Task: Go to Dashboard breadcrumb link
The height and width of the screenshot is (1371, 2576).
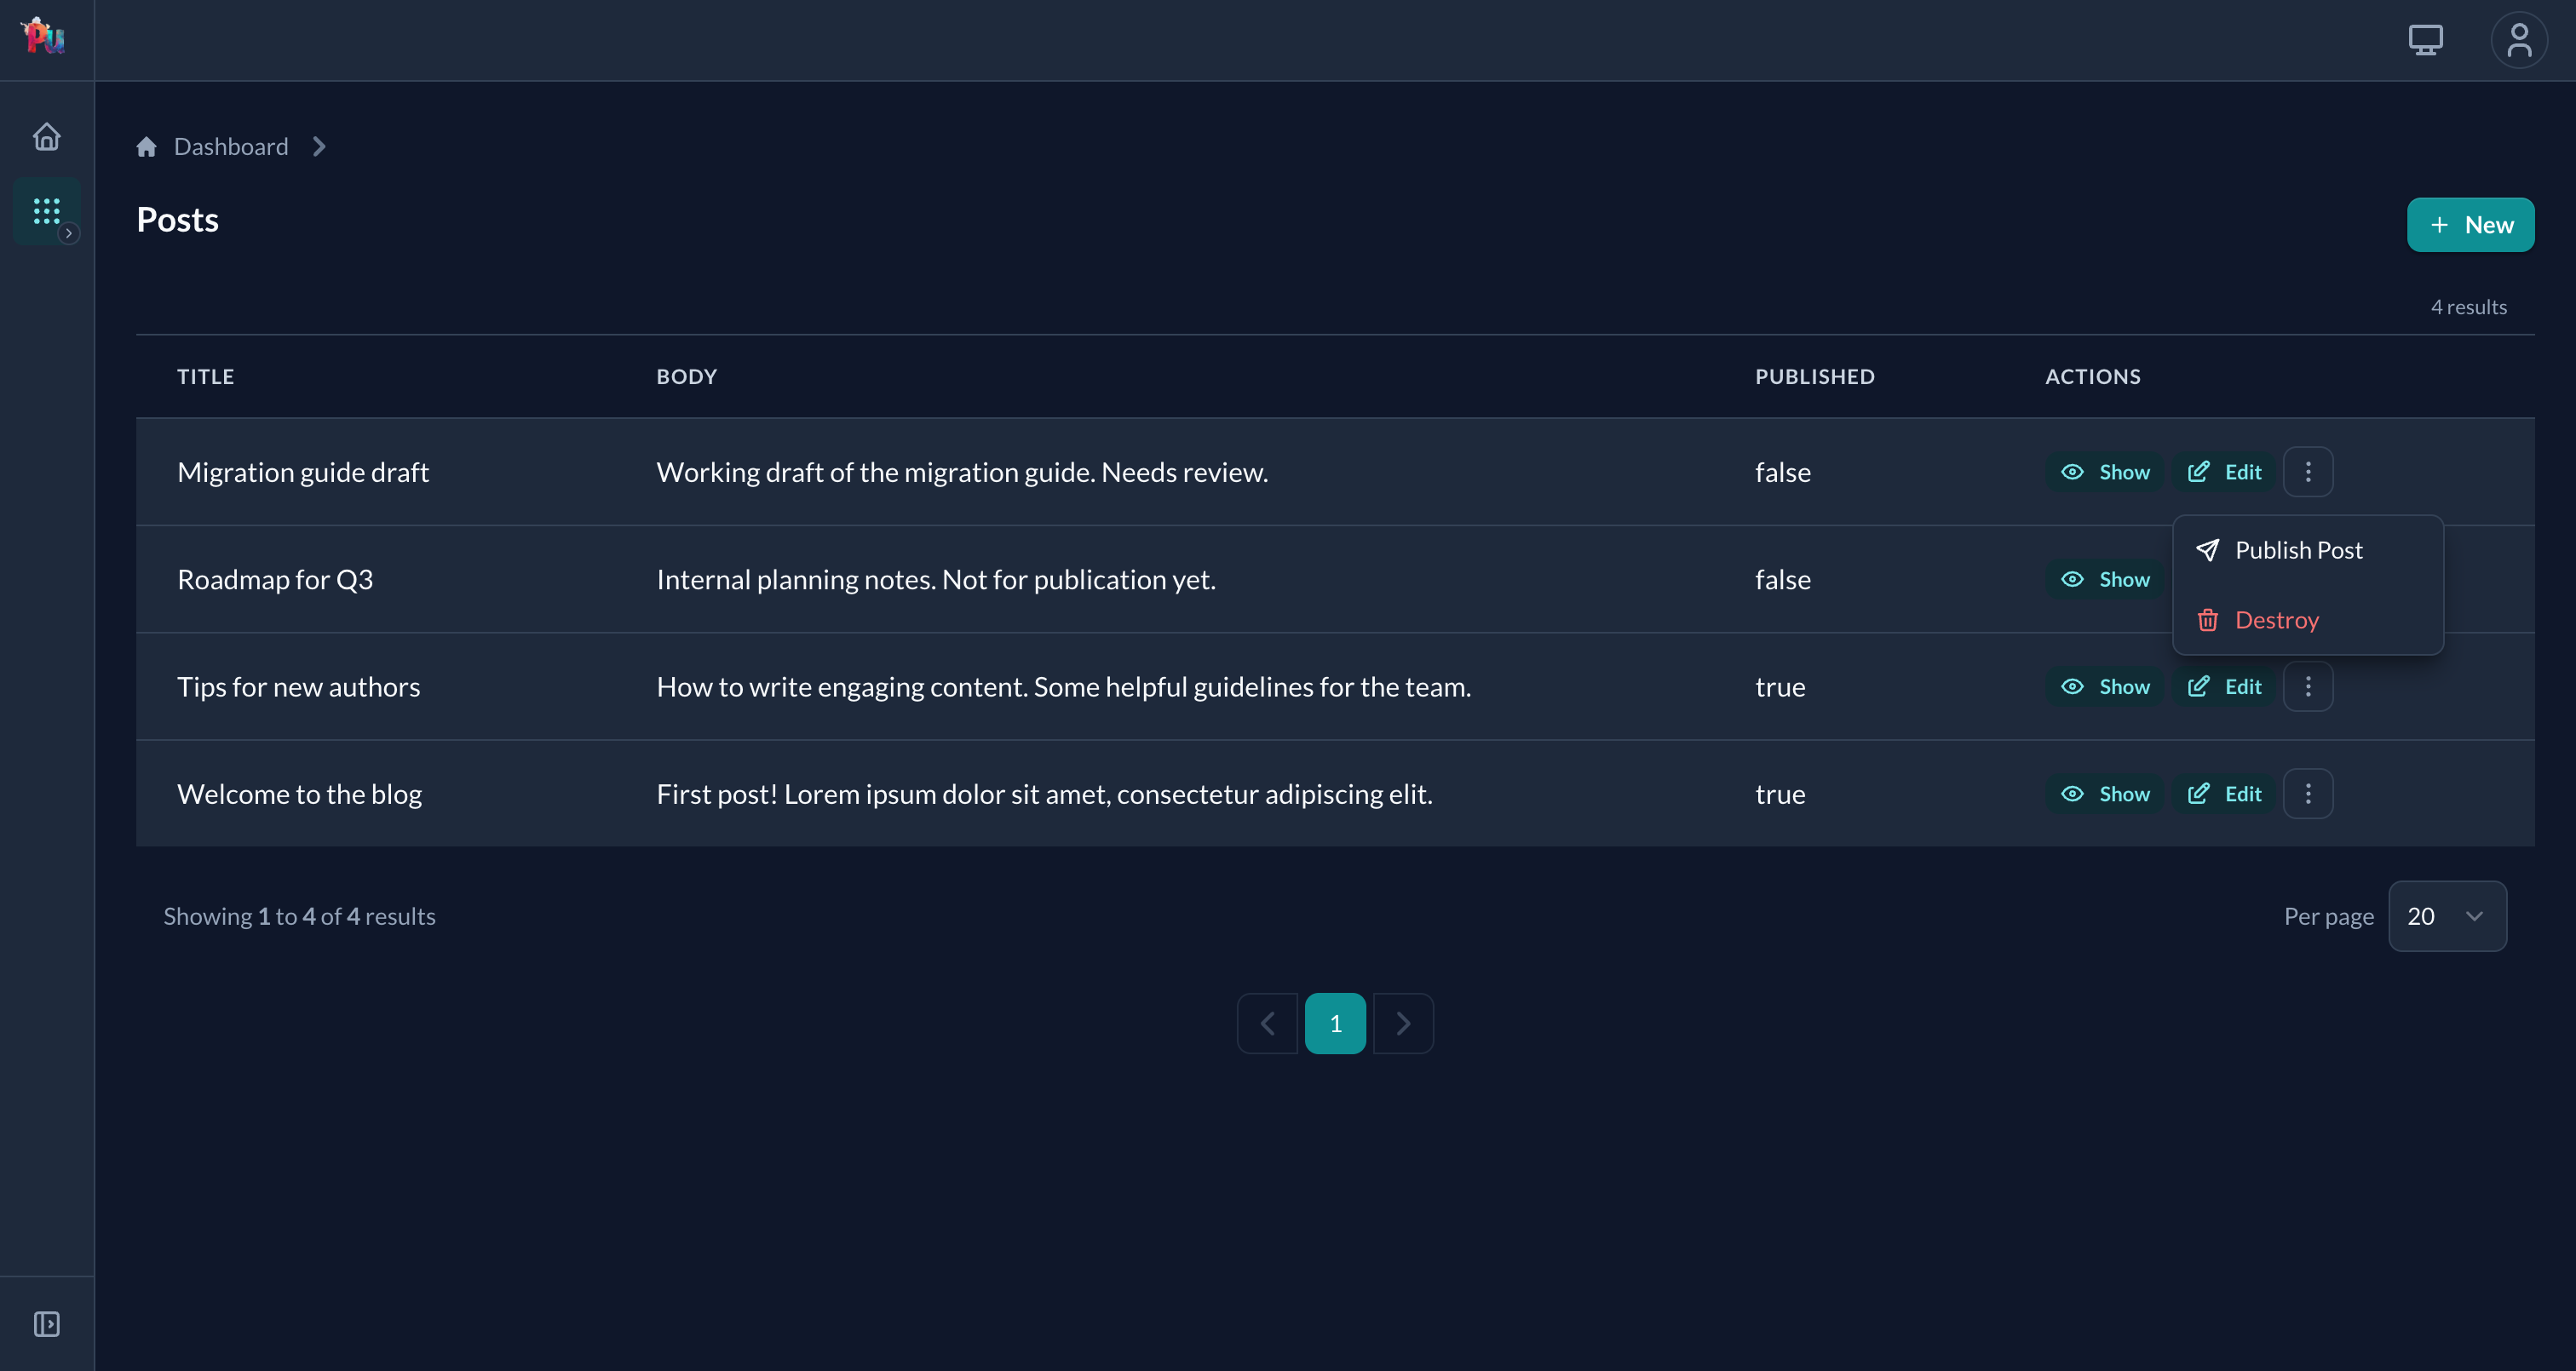Action: click(x=231, y=147)
